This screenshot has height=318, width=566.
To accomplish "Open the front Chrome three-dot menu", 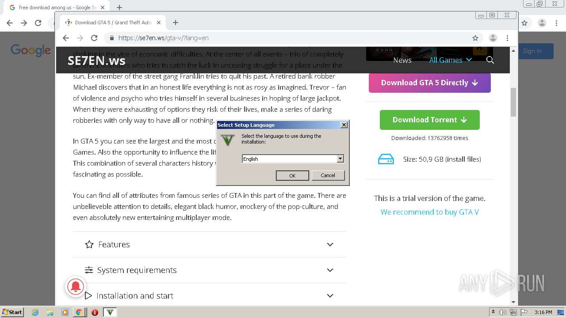I will (508, 38).
